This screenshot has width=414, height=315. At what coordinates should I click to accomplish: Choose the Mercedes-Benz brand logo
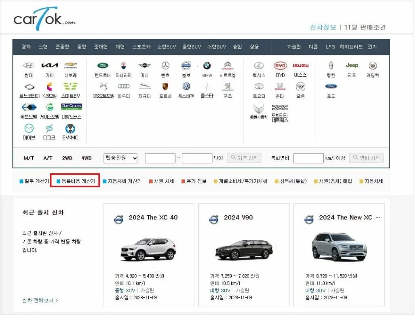165,65
